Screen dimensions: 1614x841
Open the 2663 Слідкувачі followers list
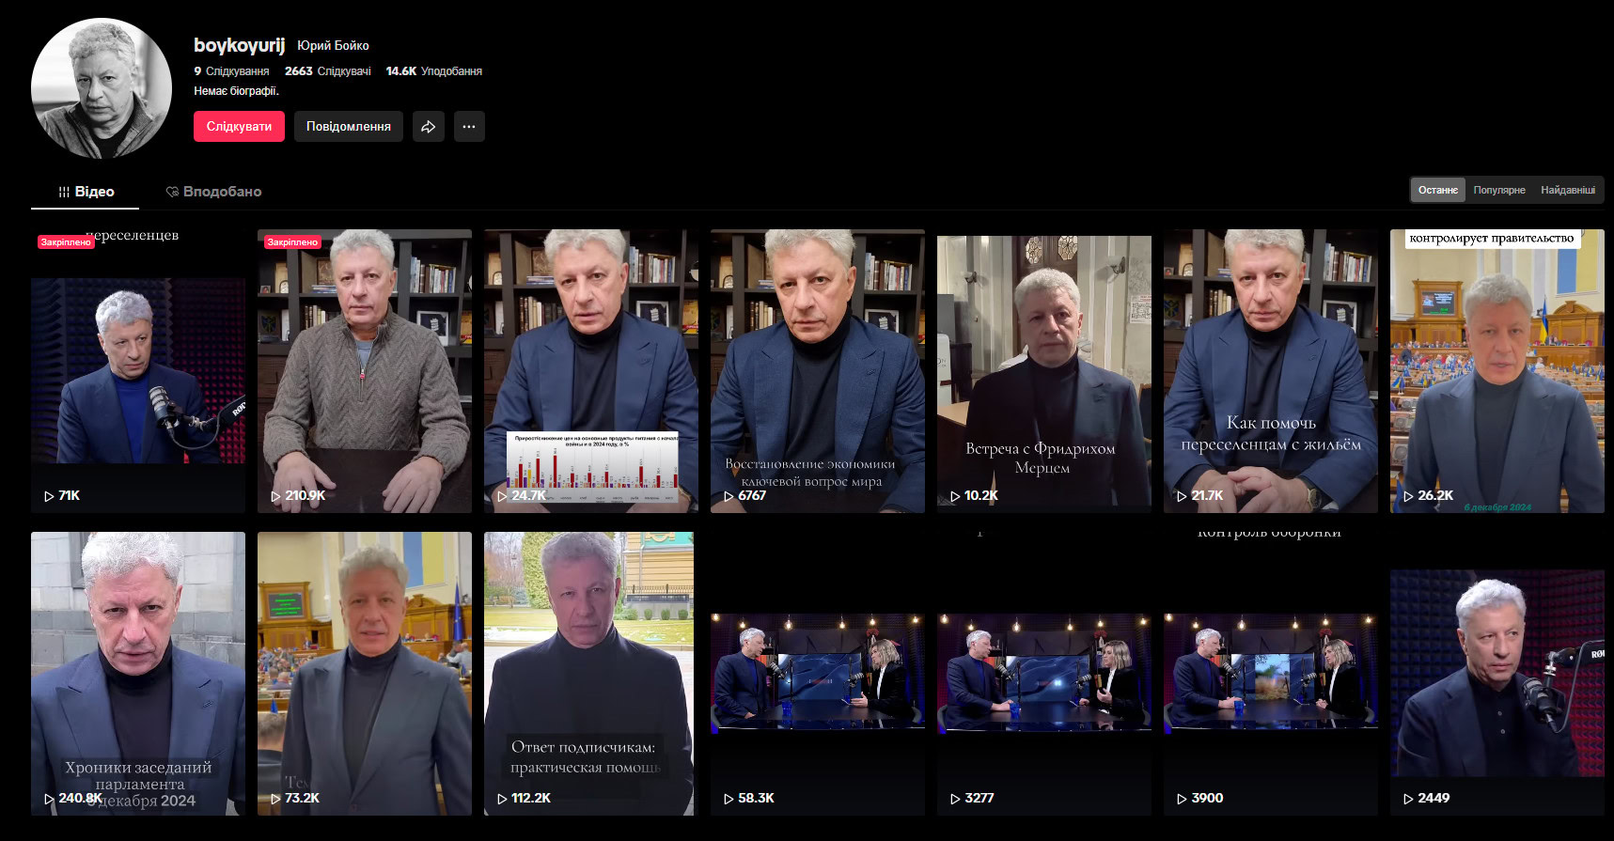point(328,71)
